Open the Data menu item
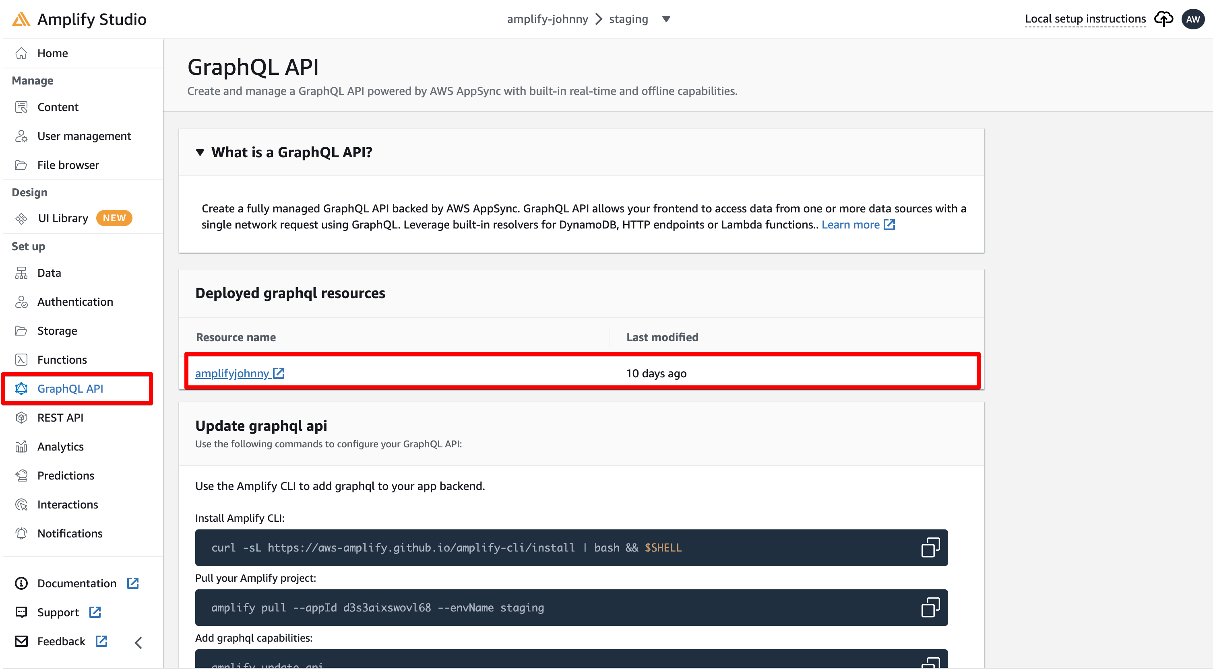The height and width of the screenshot is (671, 1213). 49,273
